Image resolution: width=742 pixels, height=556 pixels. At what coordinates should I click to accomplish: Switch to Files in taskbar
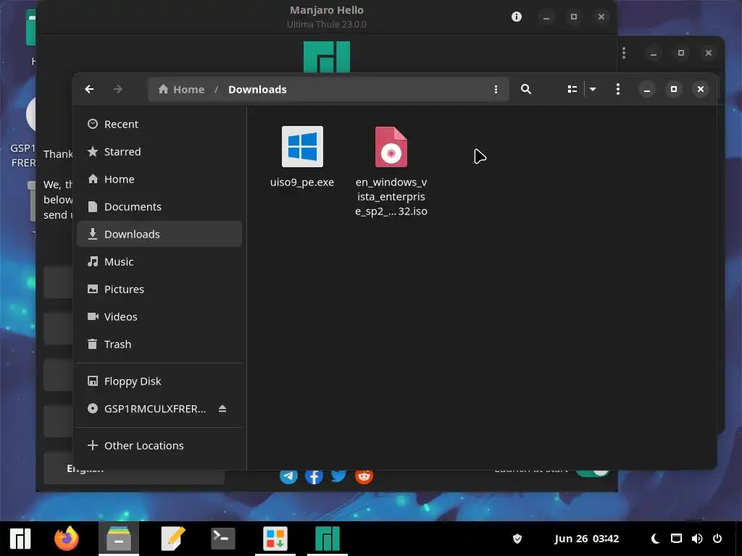(119, 539)
